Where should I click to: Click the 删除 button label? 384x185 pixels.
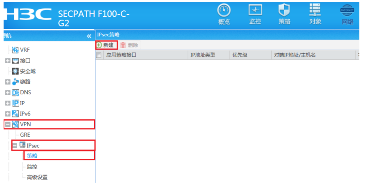click(133, 45)
